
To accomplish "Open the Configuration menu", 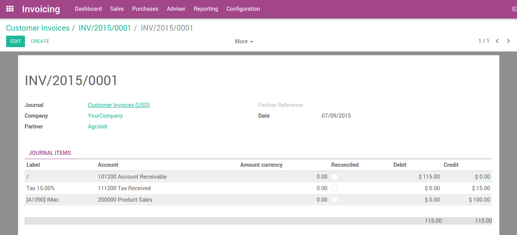I will tap(243, 9).
